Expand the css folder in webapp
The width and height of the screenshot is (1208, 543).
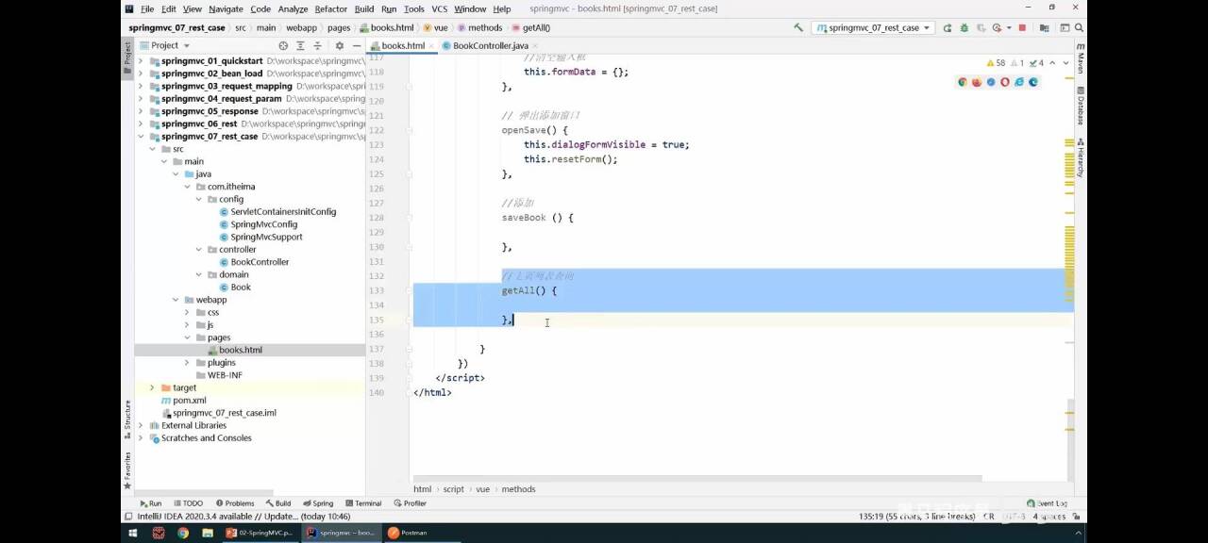187,312
